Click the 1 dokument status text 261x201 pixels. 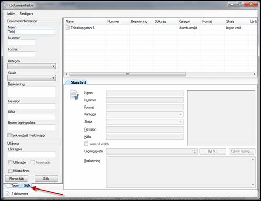click(20, 194)
